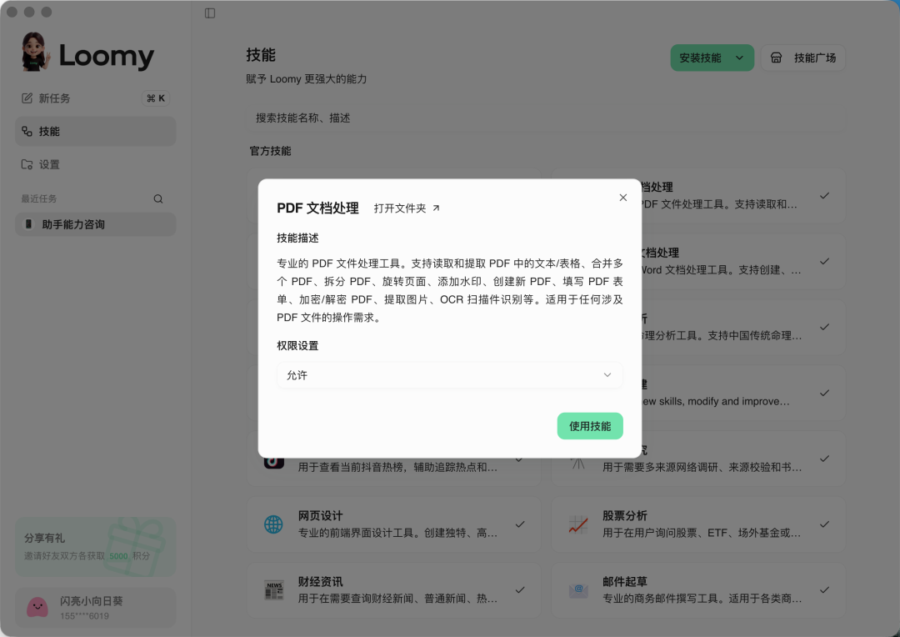Start a 新任务 from the sidebar

[x=95, y=98]
